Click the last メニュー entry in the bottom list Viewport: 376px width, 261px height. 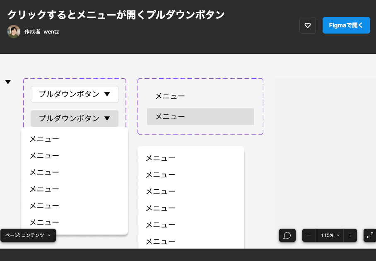tap(160, 241)
